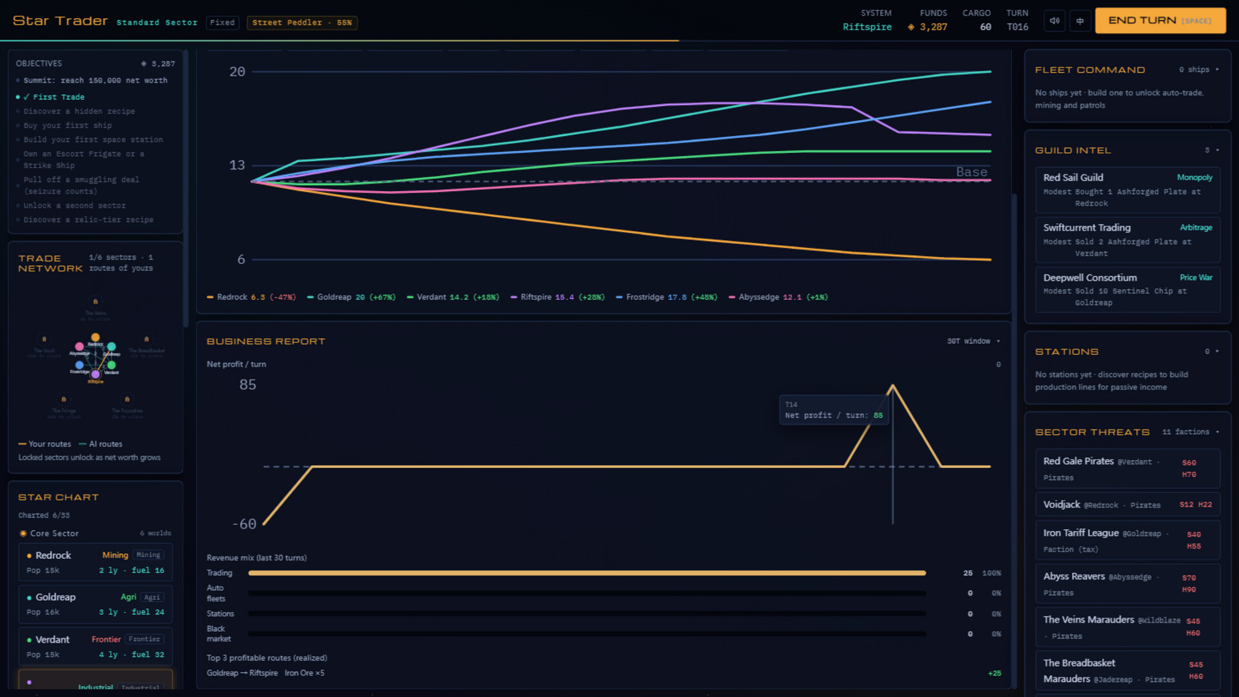Screen dimensions: 1239x697
Task: Open the Red Sail Guild intel card
Action: (1127, 190)
